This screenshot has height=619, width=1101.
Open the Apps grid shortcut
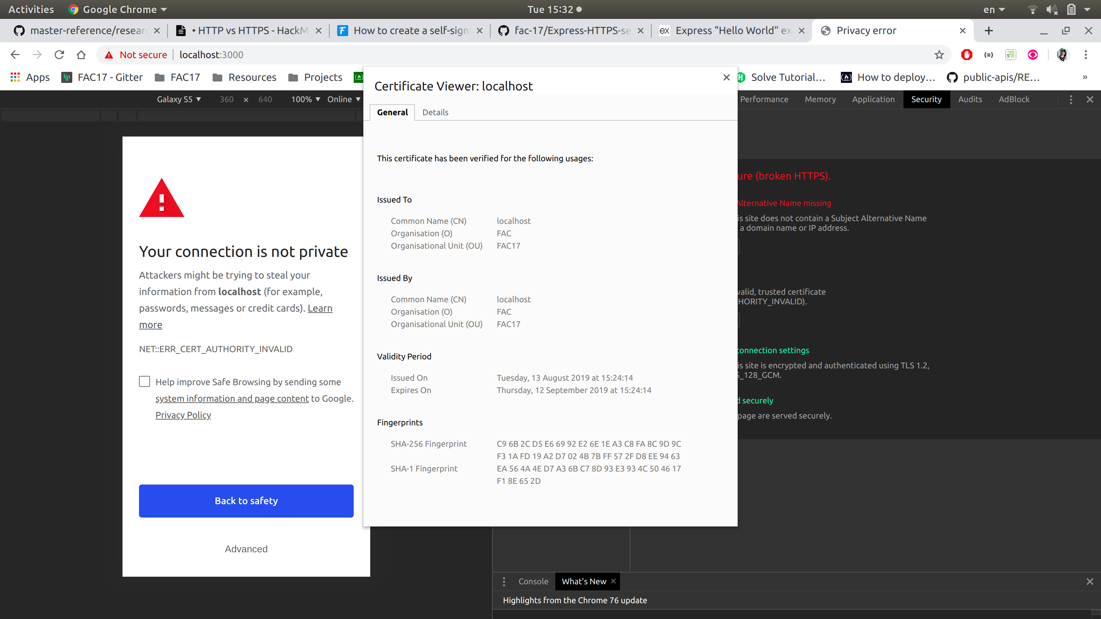tap(30, 77)
